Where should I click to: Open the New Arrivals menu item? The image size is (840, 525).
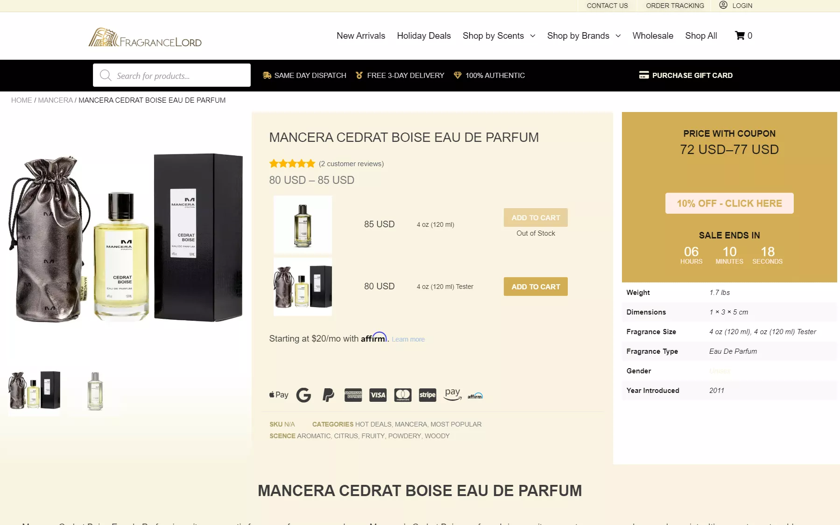[x=361, y=36]
